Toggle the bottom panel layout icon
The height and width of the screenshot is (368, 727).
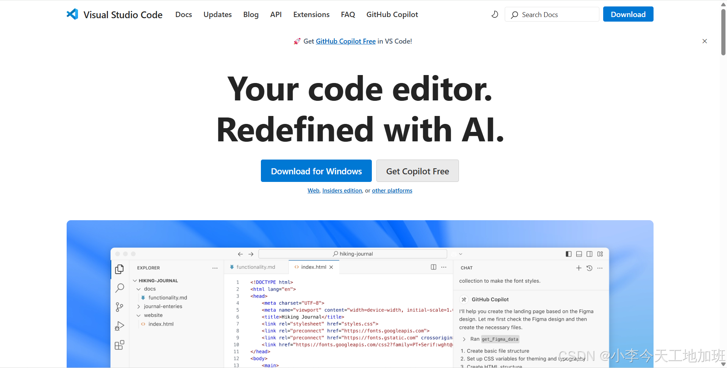pos(579,254)
